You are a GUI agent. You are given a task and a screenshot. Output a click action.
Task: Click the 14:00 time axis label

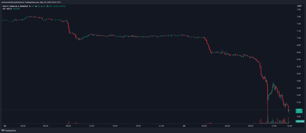pos(289,126)
